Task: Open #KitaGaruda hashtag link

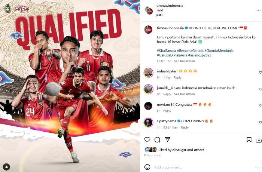Action: [x=166, y=50]
